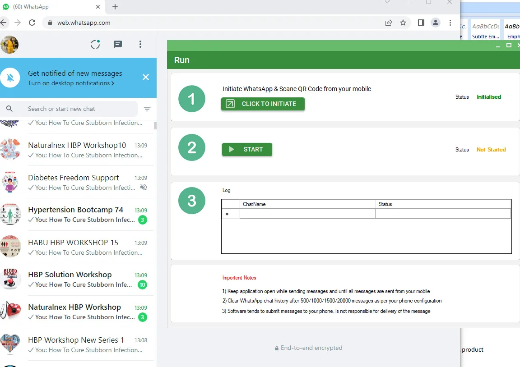Unmute the Diabetes Freedom Support chat
The width and height of the screenshot is (520, 367).
pyautogui.click(x=143, y=187)
